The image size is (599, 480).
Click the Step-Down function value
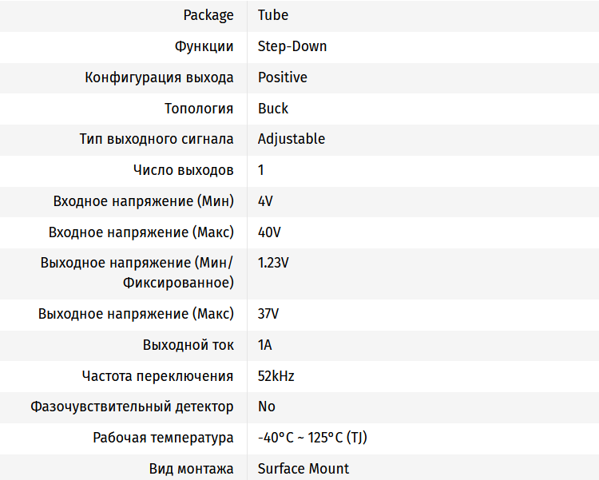pos(292,46)
